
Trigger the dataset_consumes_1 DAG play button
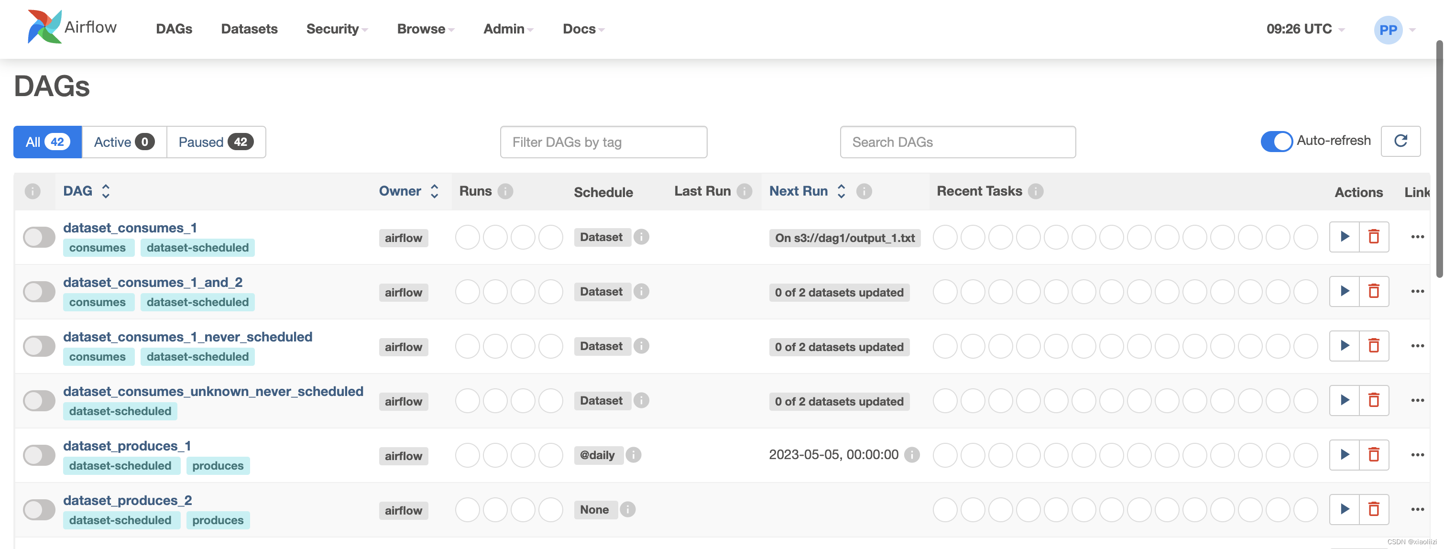(x=1344, y=237)
